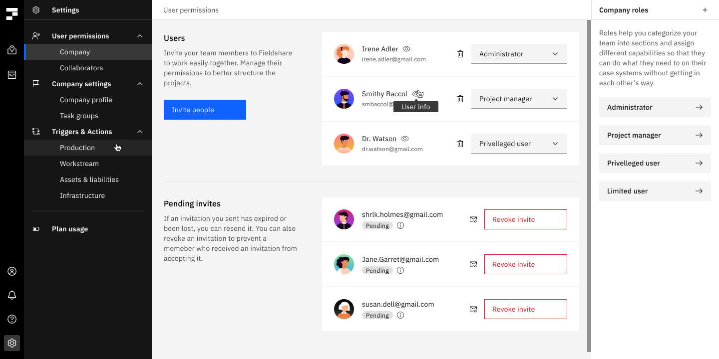719x359 pixels.
Task: Open the Workstream menu item
Action: pyautogui.click(x=79, y=164)
